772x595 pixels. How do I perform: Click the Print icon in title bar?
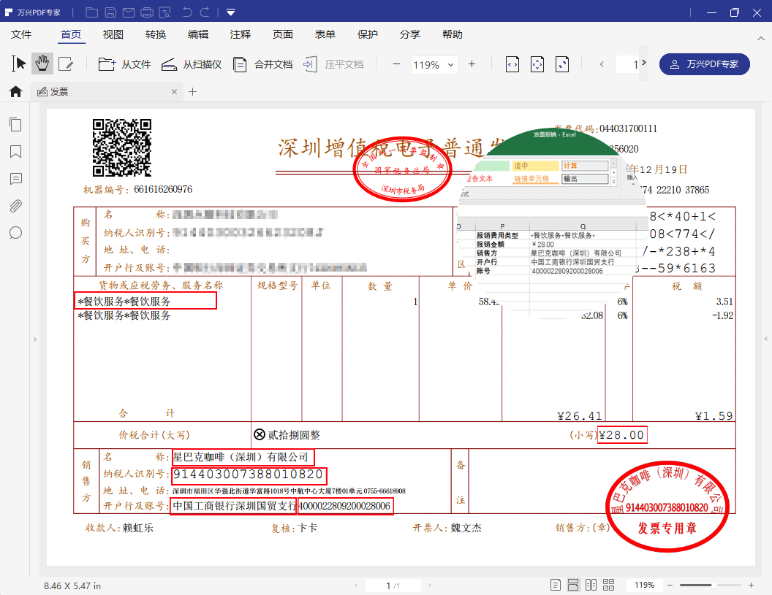[x=147, y=12]
